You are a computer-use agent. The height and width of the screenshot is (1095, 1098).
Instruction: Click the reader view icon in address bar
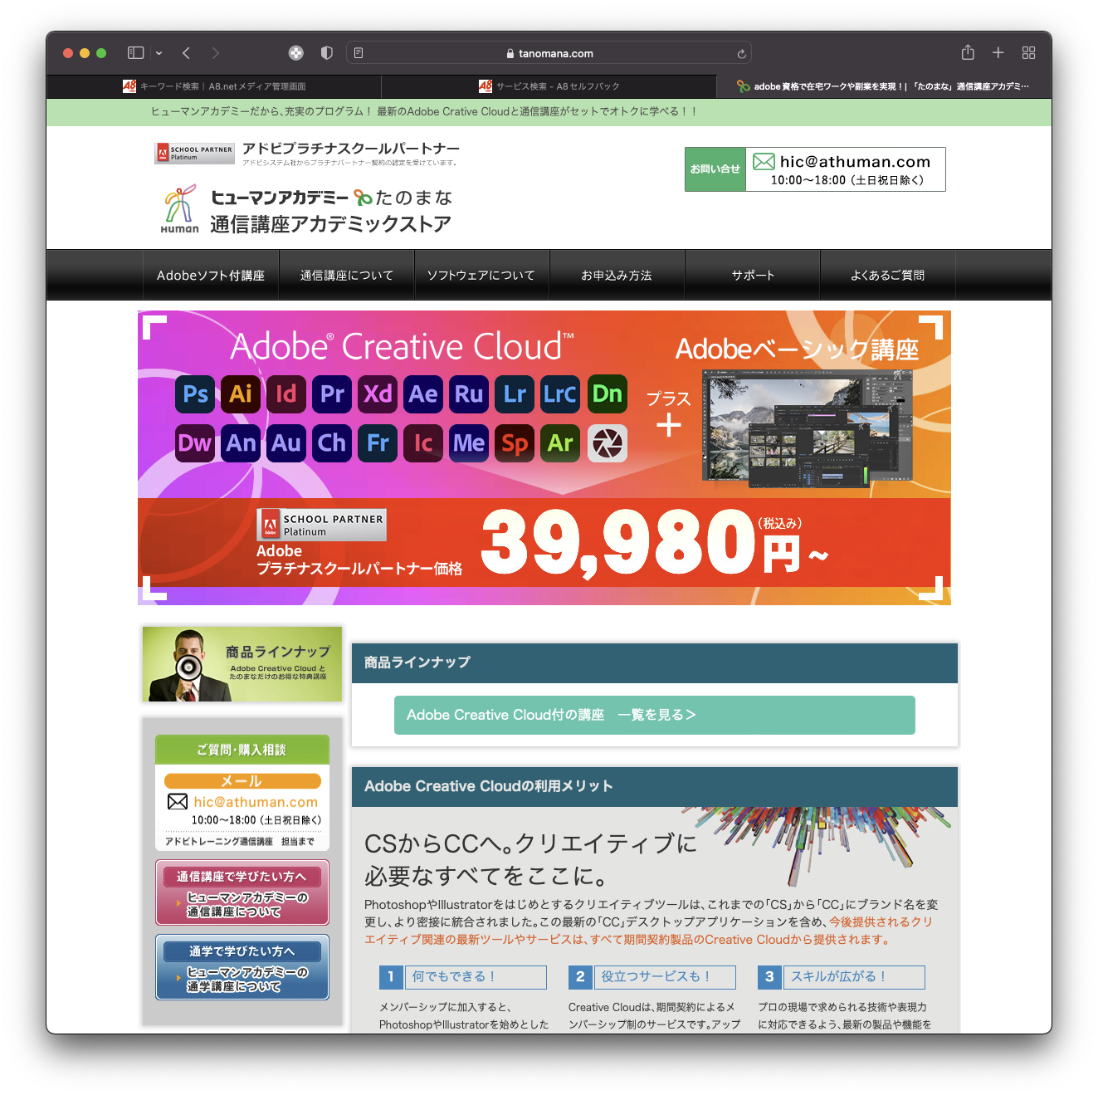point(359,53)
